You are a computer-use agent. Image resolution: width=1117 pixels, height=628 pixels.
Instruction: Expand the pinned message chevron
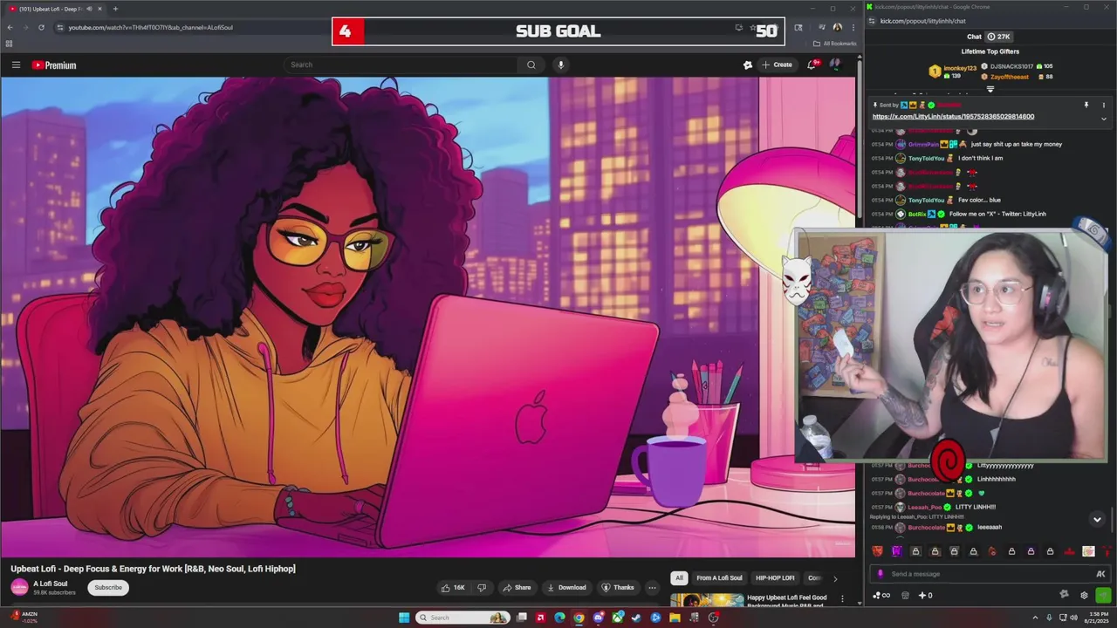coord(1103,119)
